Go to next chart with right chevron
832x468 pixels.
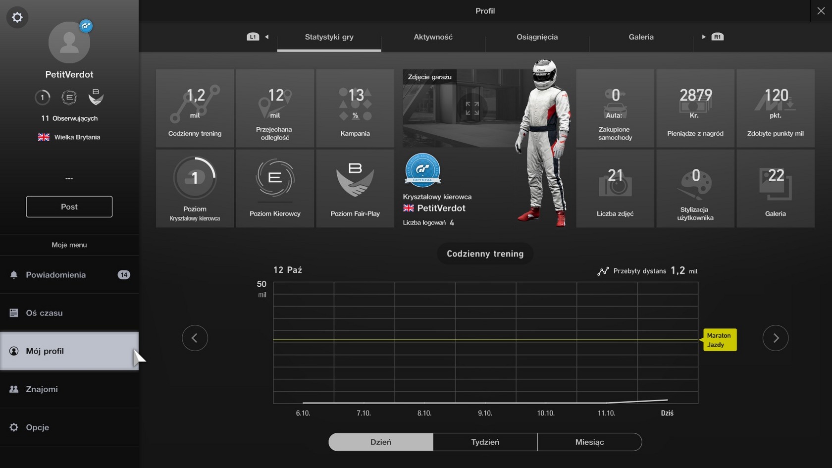(x=776, y=338)
